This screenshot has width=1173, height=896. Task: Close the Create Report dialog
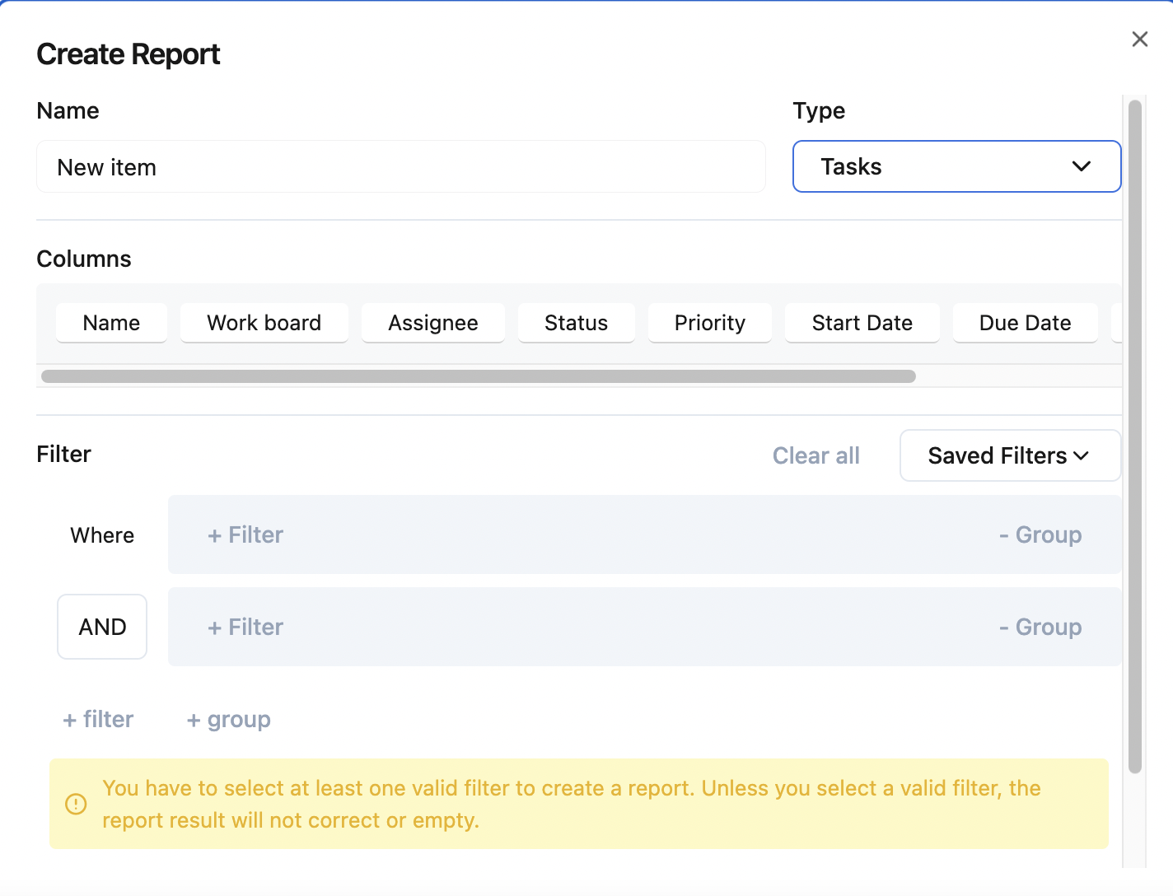tap(1139, 39)
